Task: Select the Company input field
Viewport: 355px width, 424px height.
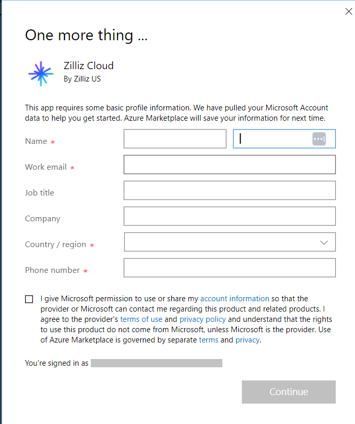Action: 230,216
